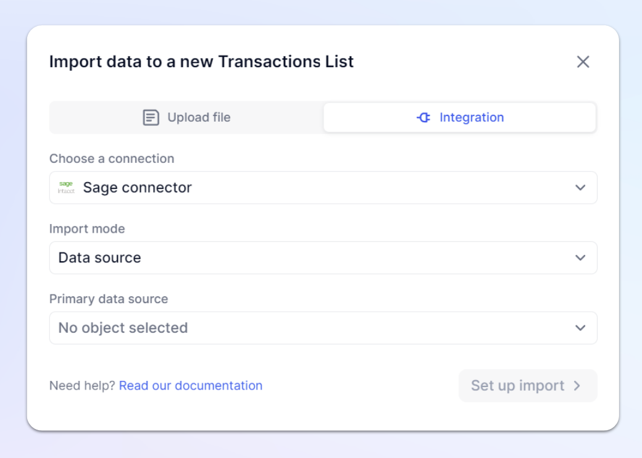This screenshot has height=458, width=642.
Task: Expand the Data source chevron arrow
Action: click(580, 258)
